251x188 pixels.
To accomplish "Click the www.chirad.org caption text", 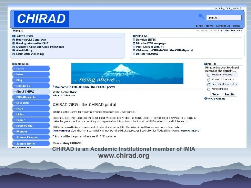I will (124, 156).
